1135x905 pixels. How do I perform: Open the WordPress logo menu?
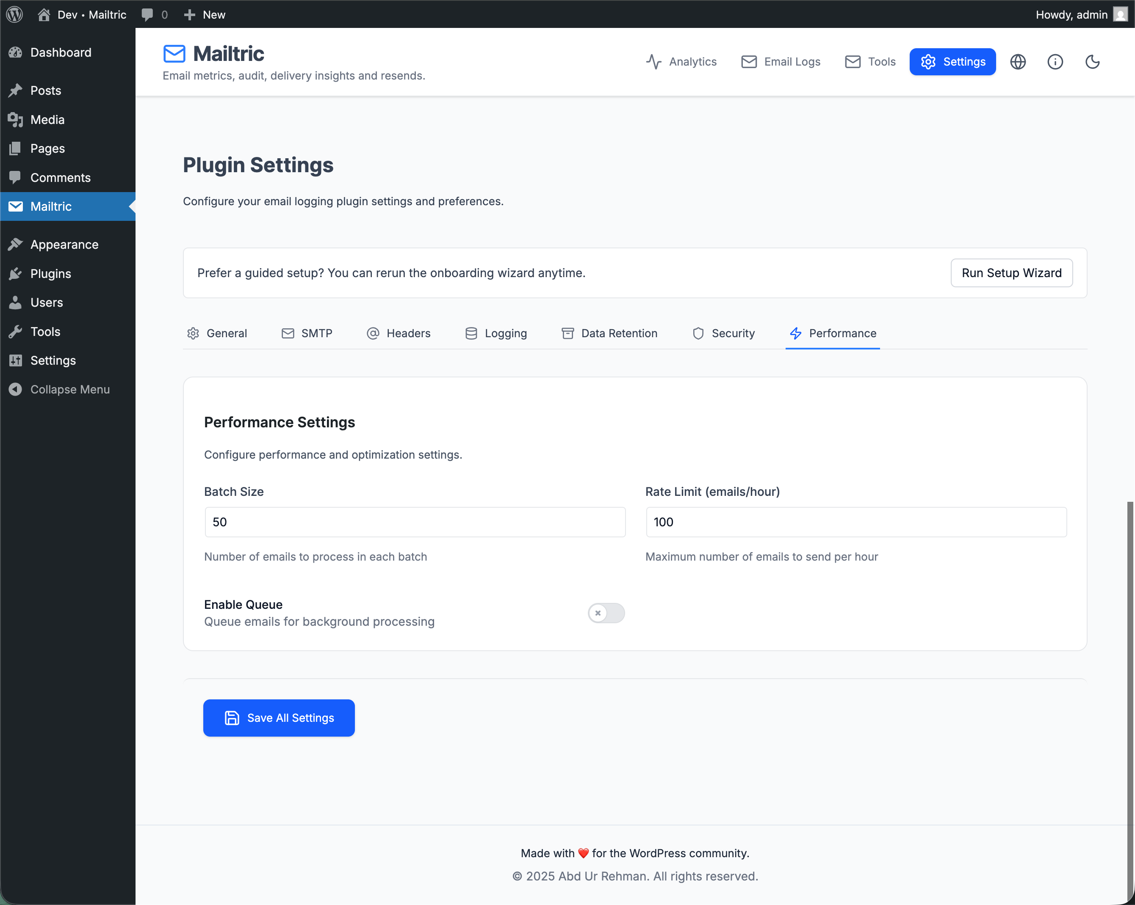click(x=14, y=14)
